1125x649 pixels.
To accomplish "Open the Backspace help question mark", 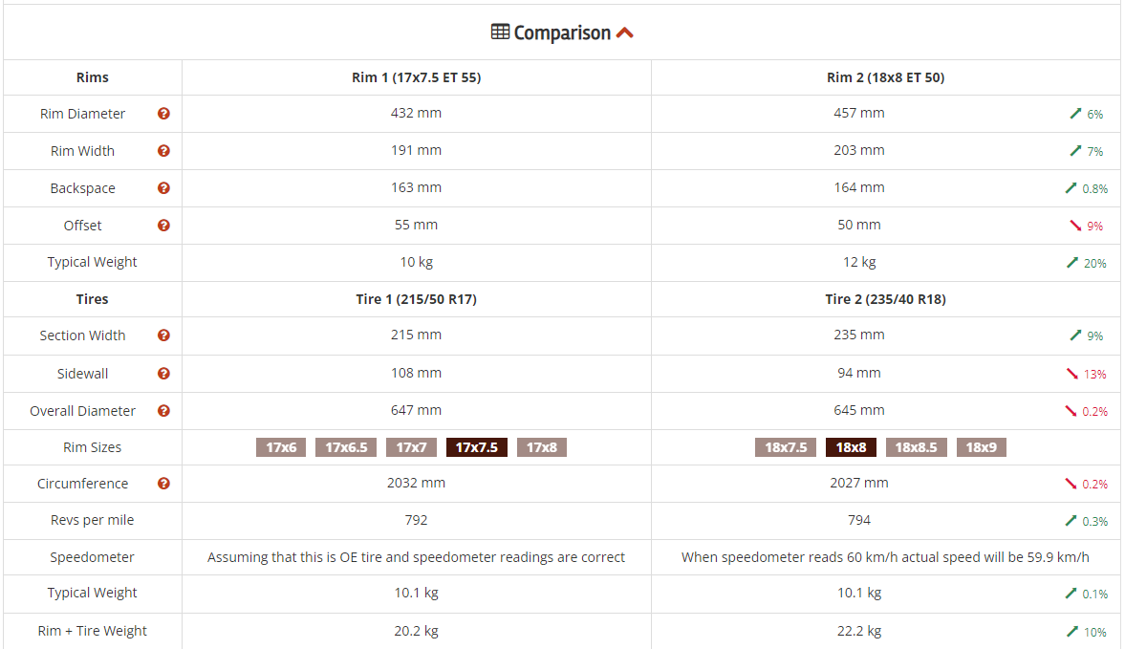I will point(163,188).
